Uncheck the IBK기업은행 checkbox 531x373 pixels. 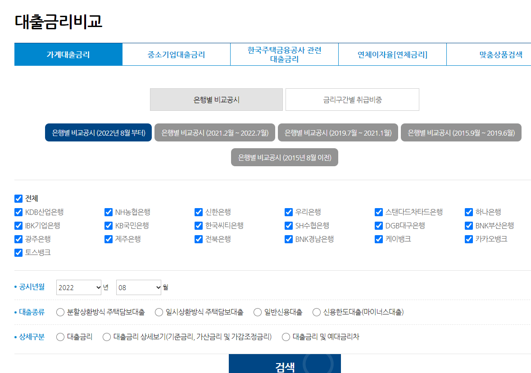18,226
